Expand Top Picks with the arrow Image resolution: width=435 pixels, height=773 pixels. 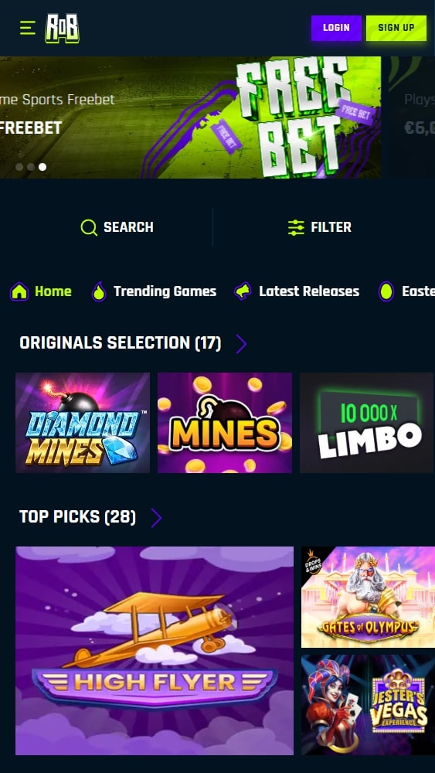click(156, 518)
